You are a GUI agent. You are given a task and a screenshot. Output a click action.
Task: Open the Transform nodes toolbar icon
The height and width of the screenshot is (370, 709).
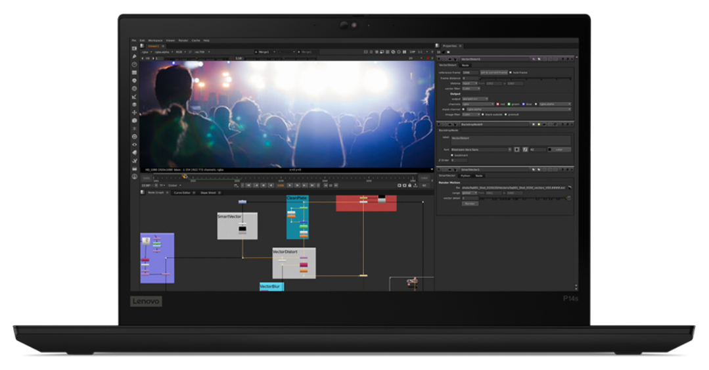(135, 112)
